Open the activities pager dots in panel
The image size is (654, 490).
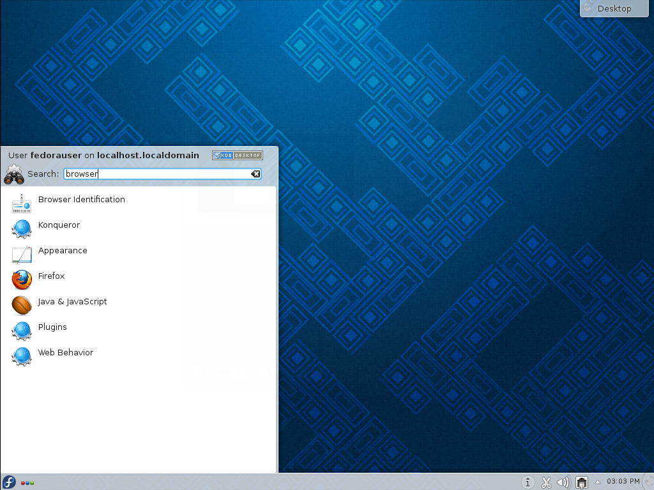[x=27, y=482]
